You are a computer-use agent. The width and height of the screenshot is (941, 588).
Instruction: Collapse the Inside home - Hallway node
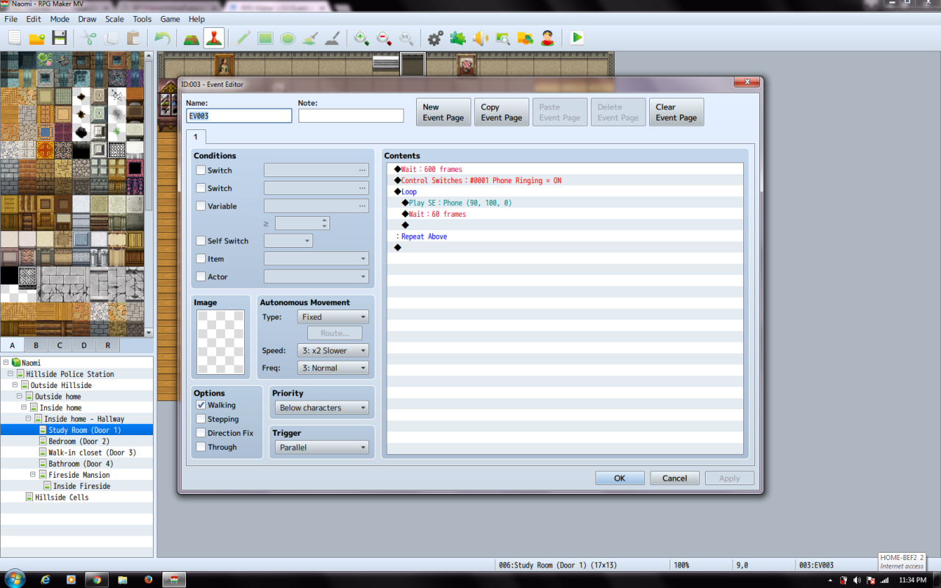tap(29, 419)
